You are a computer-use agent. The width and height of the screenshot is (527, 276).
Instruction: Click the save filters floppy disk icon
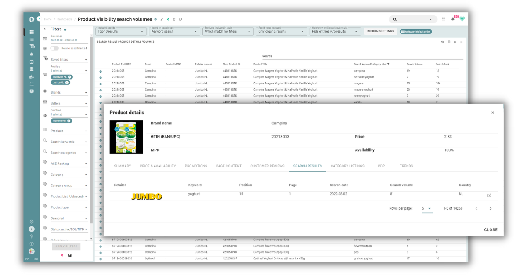point(70,255)
